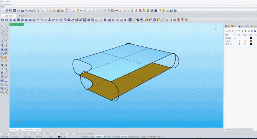Click the move layer down triangle
Viewport: 257px width, 139px height.
(239, 31)
